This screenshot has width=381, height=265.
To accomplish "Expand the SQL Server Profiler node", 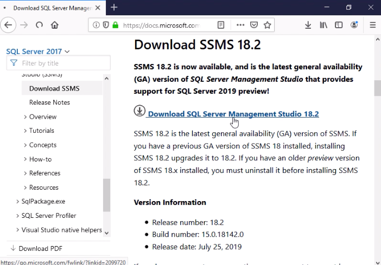I will pyautogui.click(x=17, y=216).
